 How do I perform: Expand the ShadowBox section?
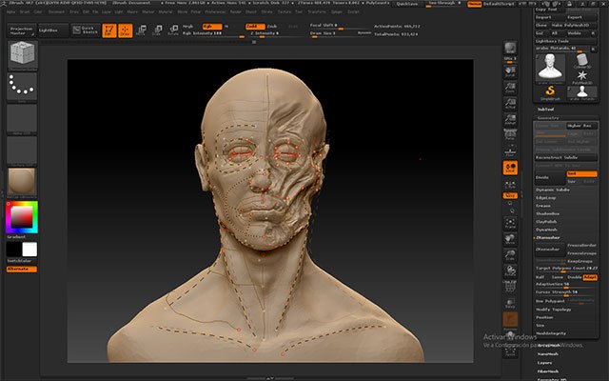(548, 213)
